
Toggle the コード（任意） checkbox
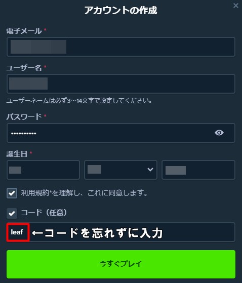(12, 213)
